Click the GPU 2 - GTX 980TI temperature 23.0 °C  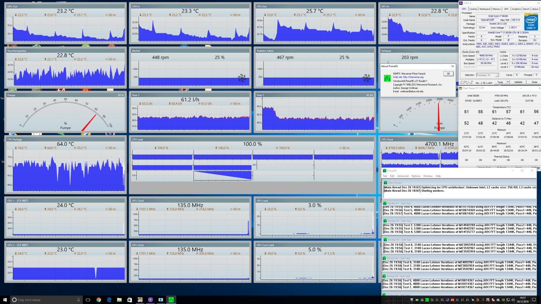click(x=65, y=249)
